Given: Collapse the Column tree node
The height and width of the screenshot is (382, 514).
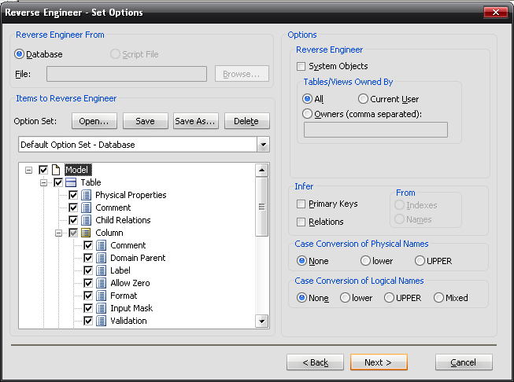Looking at the screenshot, I should pos(59,233).
